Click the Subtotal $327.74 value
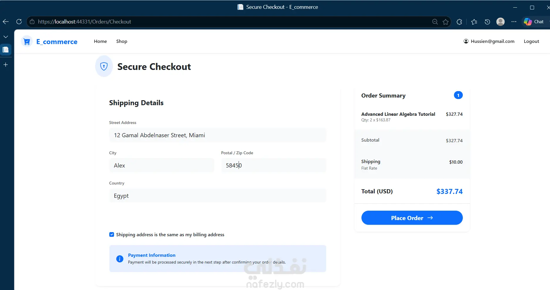550x290 pixels. [454, 141]
